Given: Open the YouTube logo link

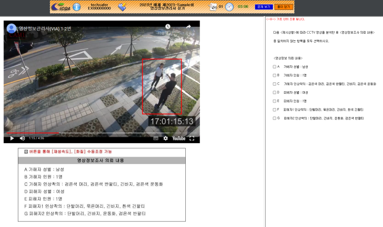Looking at the screenshot, I should click(x=179, y=138).
